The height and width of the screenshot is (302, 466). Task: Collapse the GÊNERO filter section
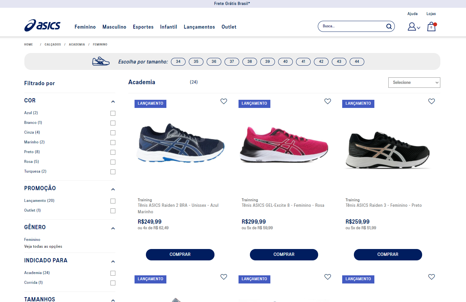(113, 229)
